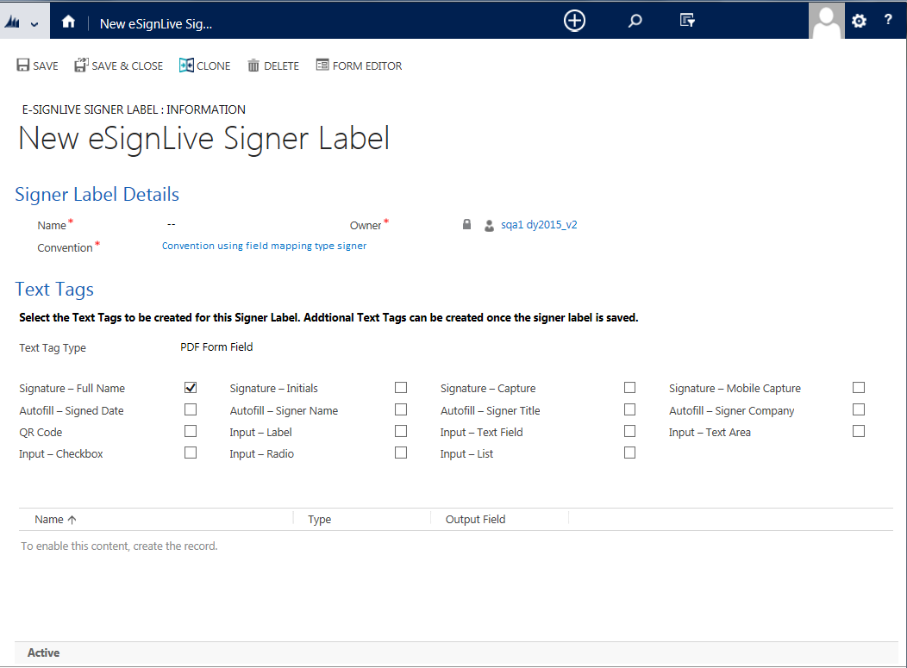907x668 pixels.
Task: Click the Convention field label
Action: (65, 247)
